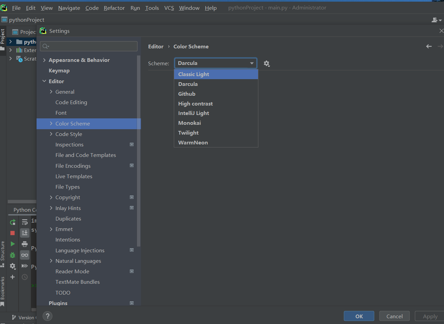Open the Refactor menu
Screen dimensions: 444x324
[x=114, y=8]
